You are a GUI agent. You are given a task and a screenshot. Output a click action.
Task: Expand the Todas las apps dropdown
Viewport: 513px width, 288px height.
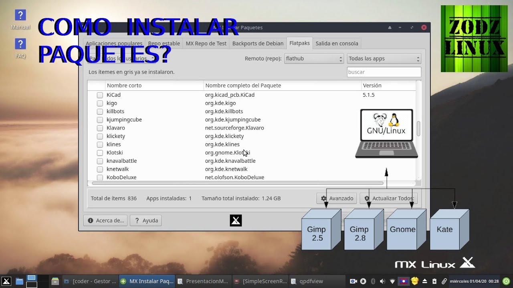[384, 58]
